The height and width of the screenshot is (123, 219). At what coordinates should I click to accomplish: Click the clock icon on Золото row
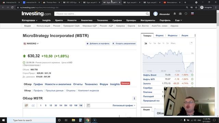[x=192, y=83]
